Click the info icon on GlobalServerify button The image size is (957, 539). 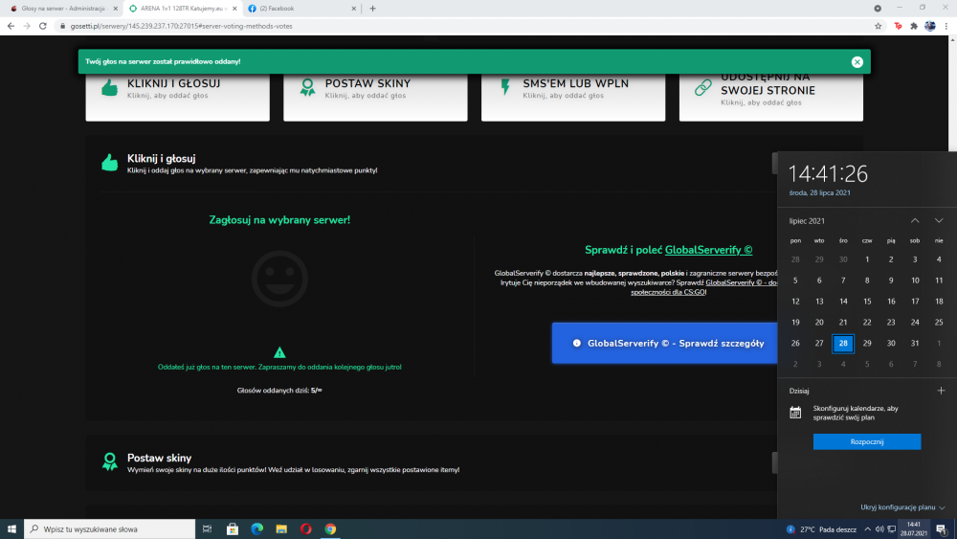coord(577,343)
